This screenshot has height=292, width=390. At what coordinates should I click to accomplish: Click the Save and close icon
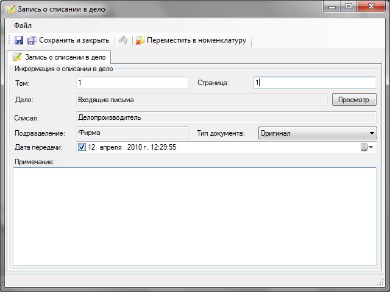tap(32, 40)
